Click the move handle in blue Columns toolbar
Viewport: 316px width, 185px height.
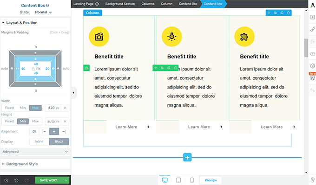pos(269,13)
